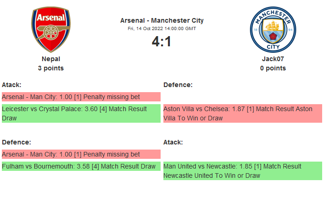Click Jack07's 0 points label
Image resolution: width=324 pixels, height=213 pixels.
[x=273, y=68]
